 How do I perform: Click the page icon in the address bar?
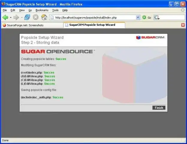pos(52,18)
